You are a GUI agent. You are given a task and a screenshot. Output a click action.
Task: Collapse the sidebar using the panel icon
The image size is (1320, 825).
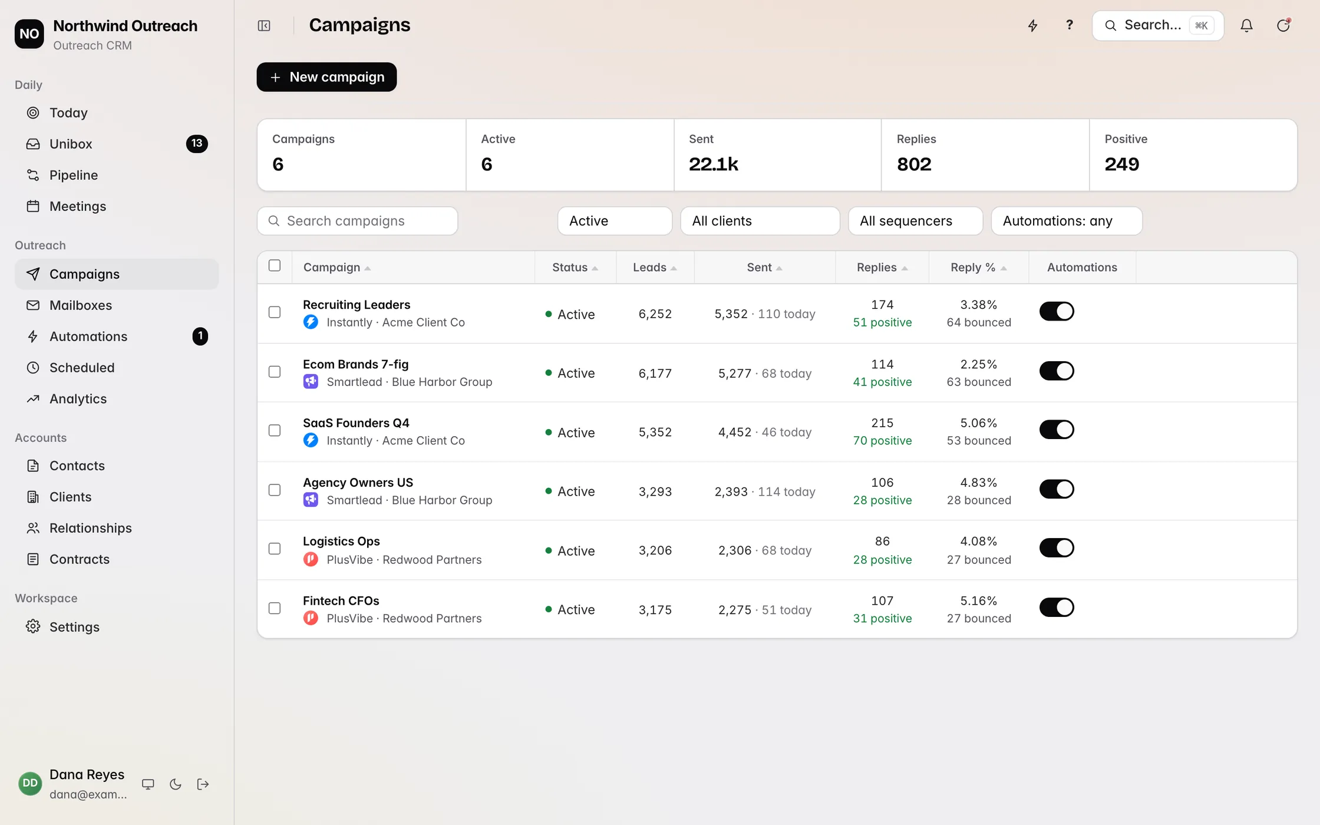[264, 25]
